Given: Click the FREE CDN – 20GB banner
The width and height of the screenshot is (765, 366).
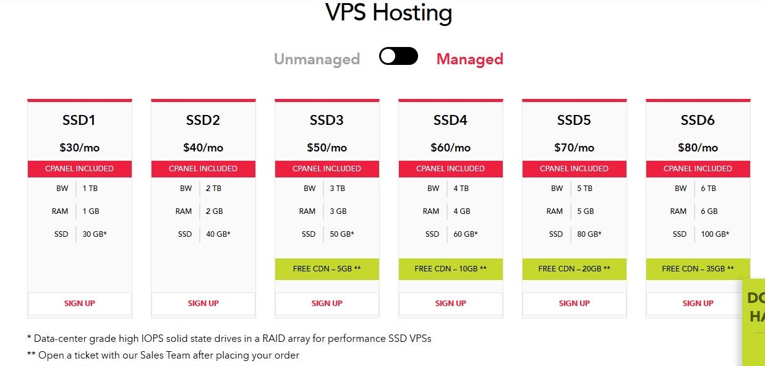Looking at the screenshot, I should pyautogui.click(x=575, y=269).
